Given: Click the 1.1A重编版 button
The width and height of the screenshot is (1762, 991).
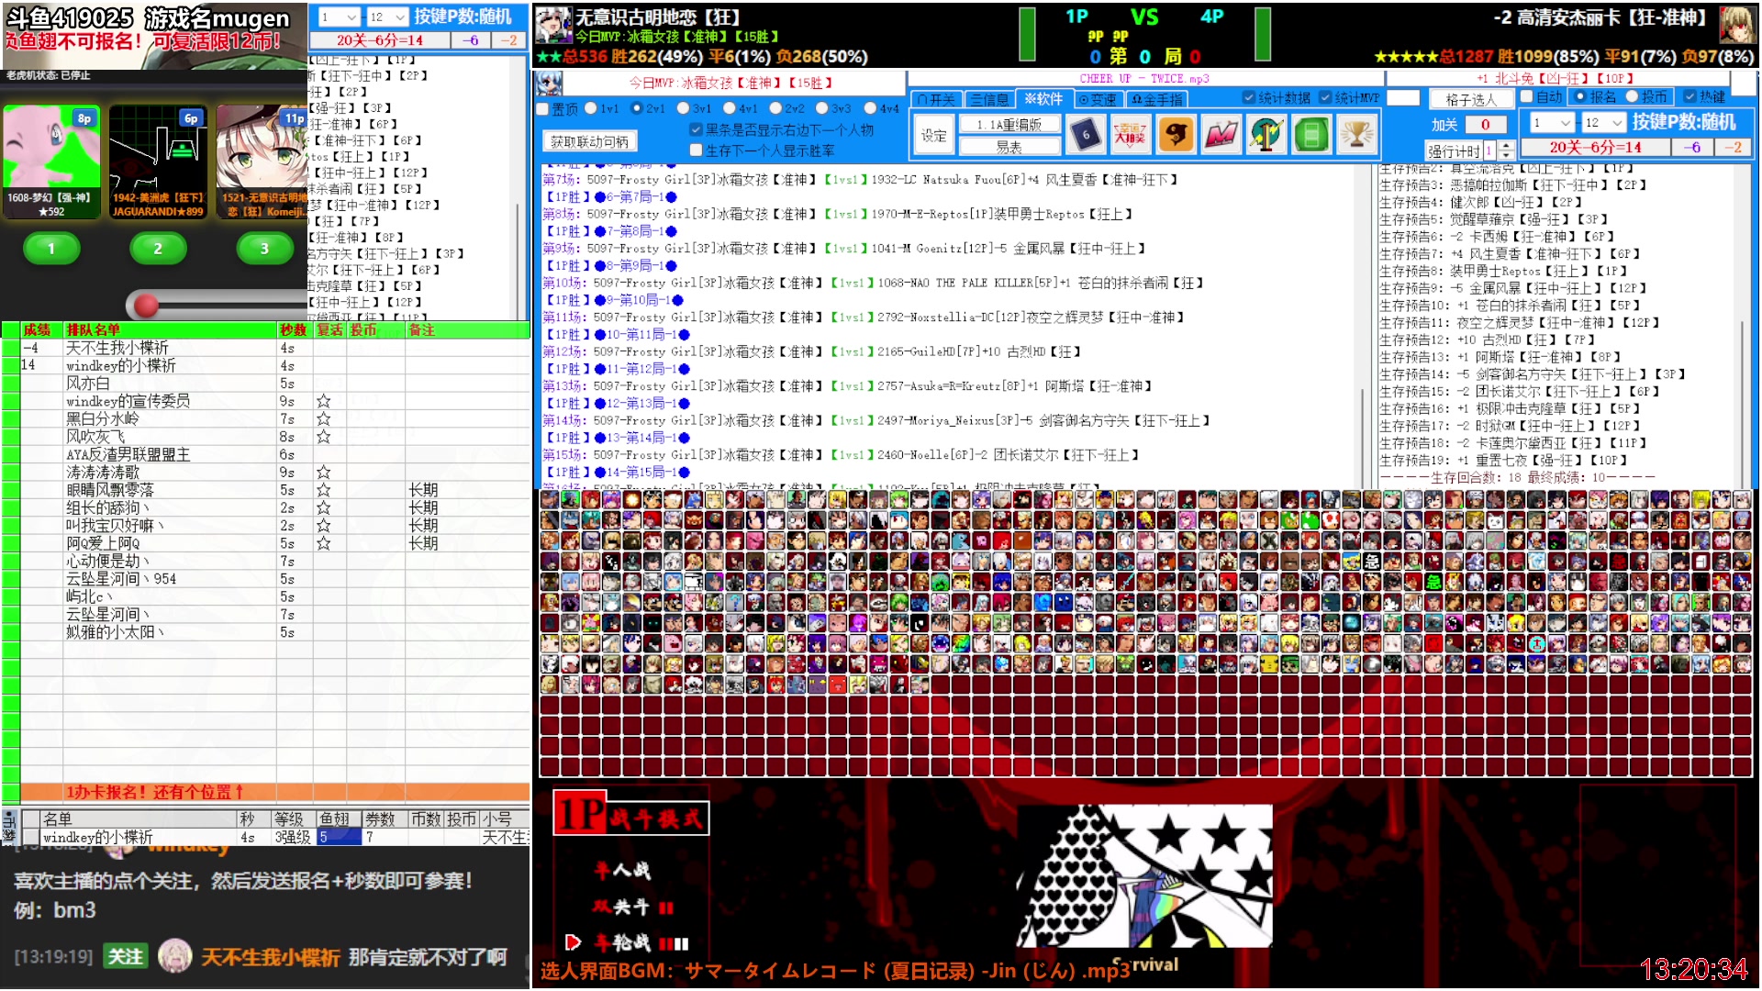Looking at the screenshot, I should (1009, 125).
